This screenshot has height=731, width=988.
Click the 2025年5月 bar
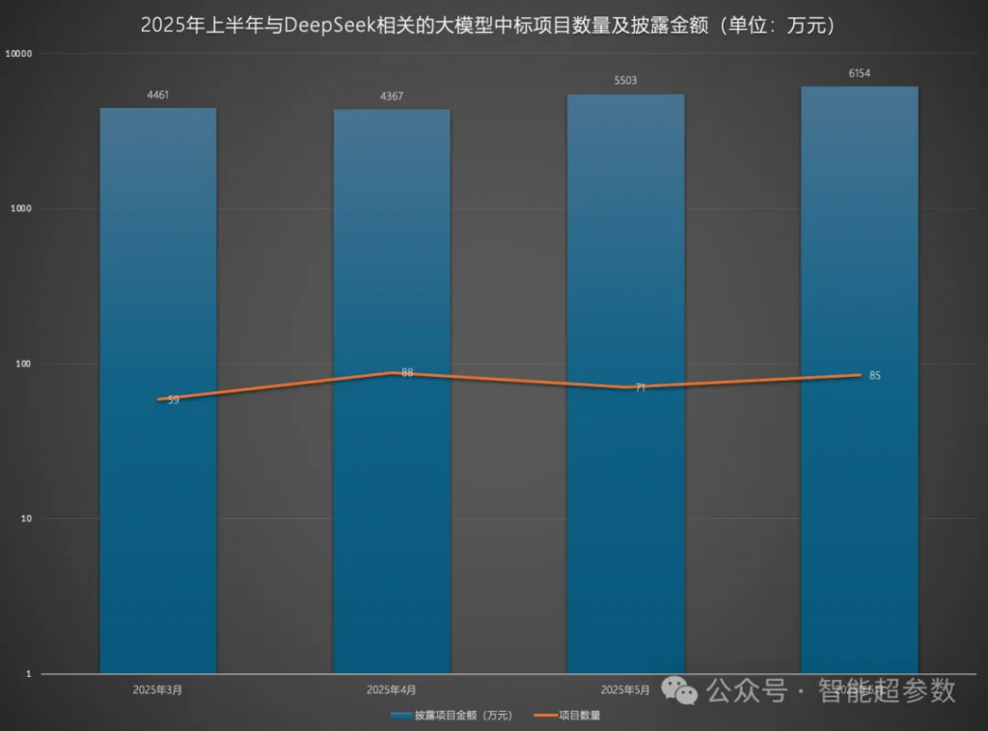coord(625,384)
